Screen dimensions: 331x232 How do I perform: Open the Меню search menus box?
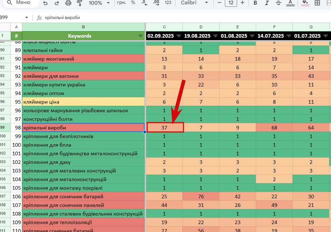(21, 3)
